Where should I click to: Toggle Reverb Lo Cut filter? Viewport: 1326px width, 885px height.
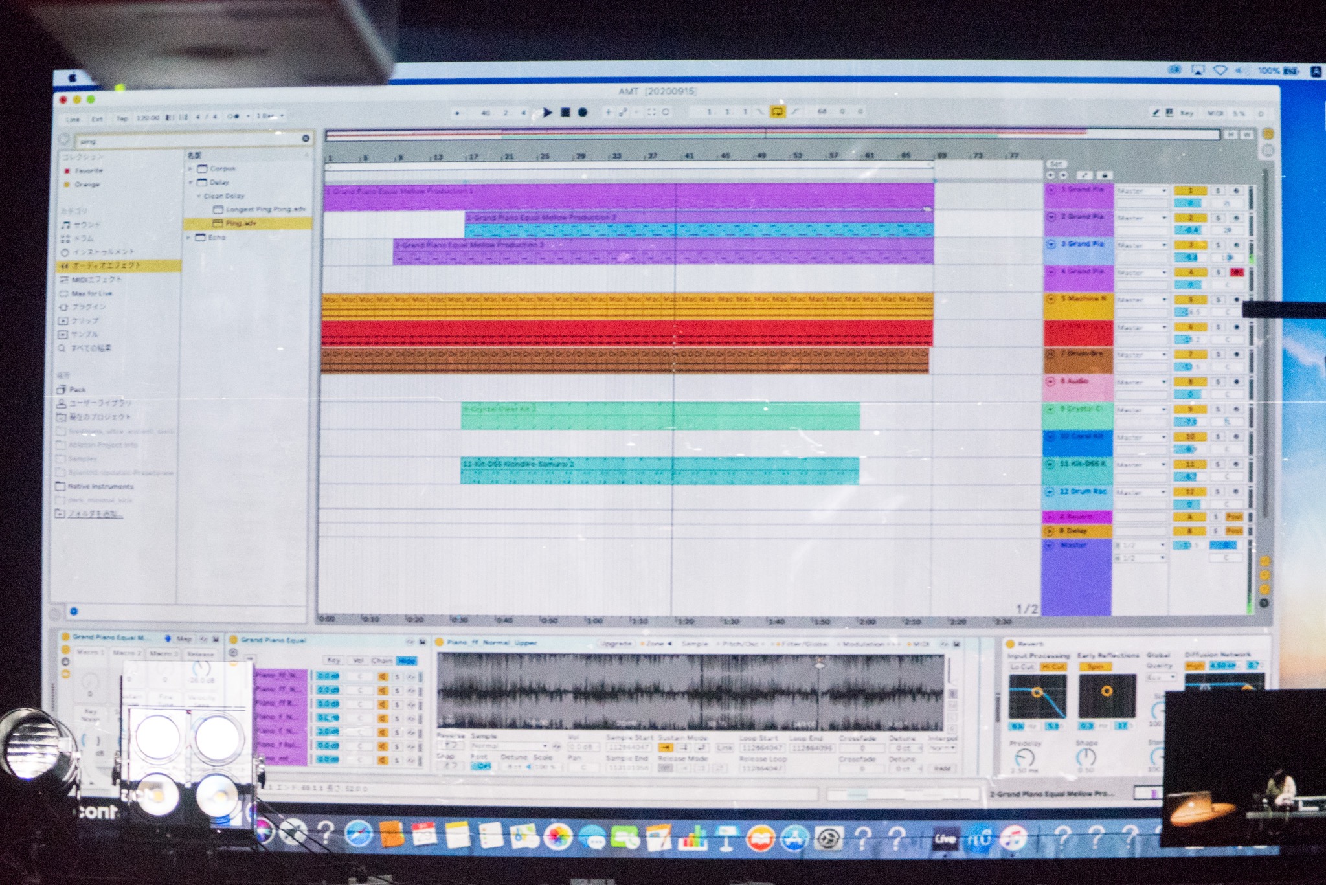[x=1023, y=666]
